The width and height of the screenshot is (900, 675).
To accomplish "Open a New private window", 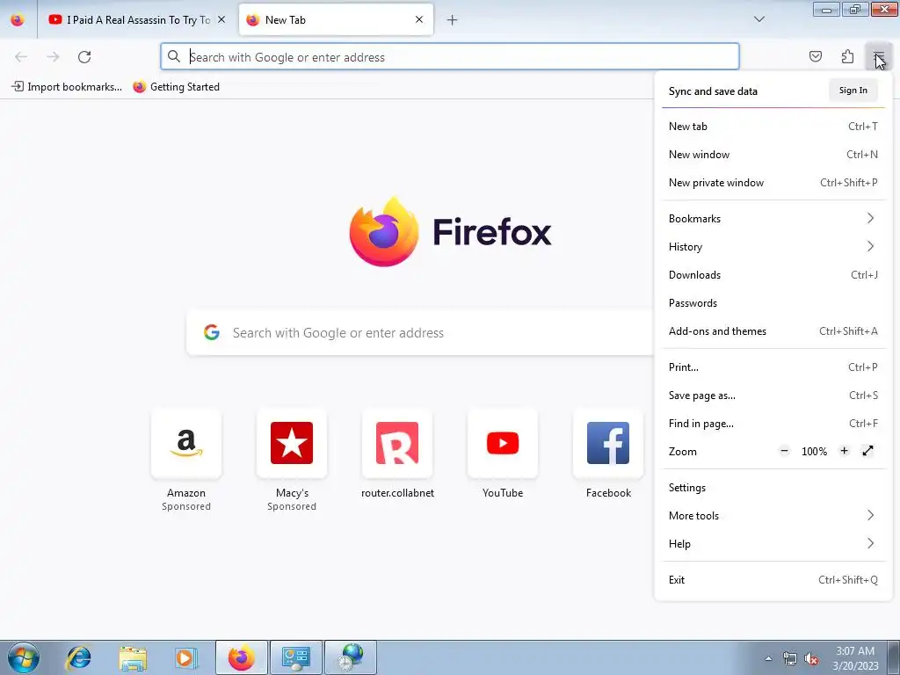I will click(x=773, y=183).
